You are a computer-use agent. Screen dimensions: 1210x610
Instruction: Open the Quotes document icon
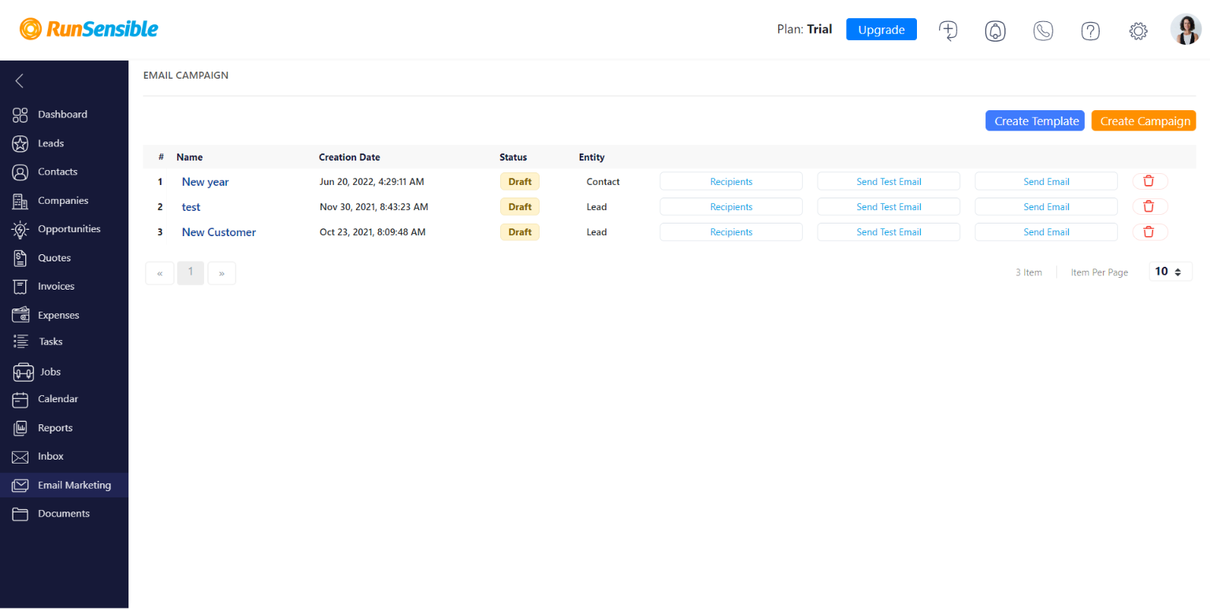20,258
